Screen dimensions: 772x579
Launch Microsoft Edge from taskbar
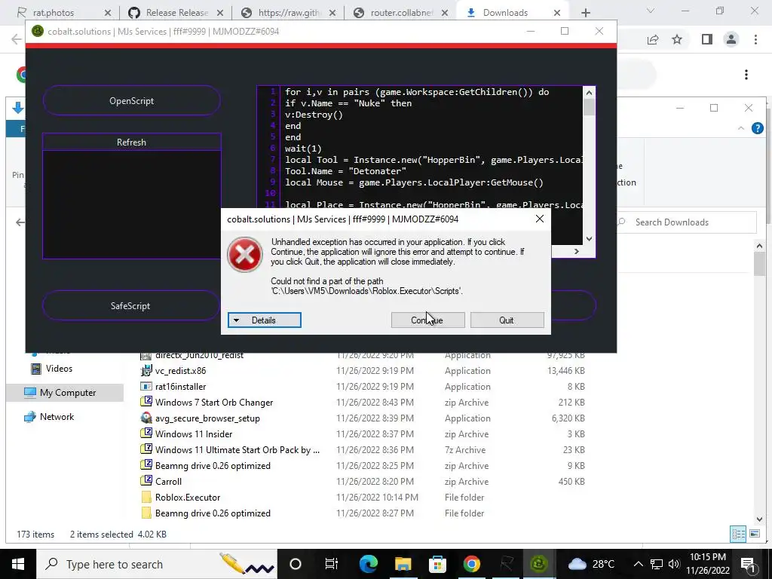368,564
